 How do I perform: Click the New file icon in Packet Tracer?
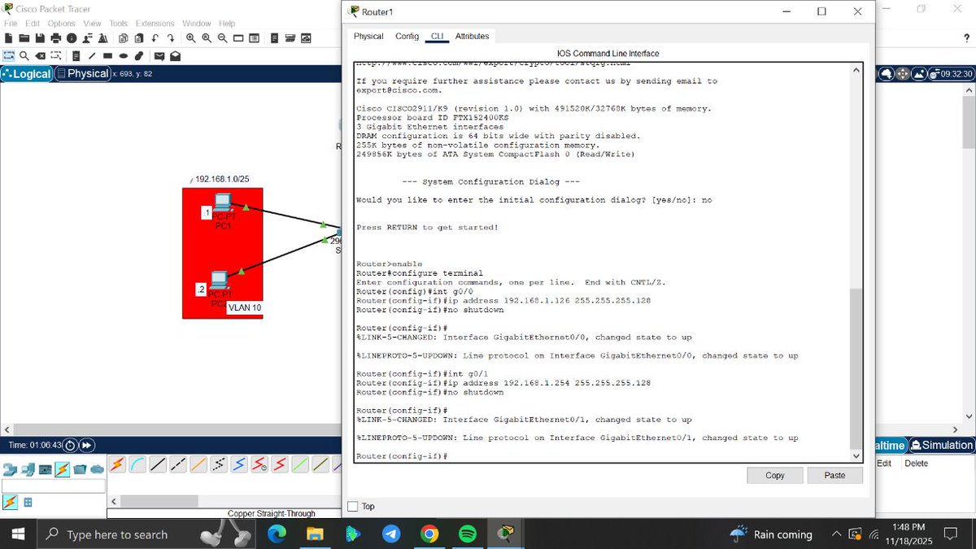tap(9, 38)
